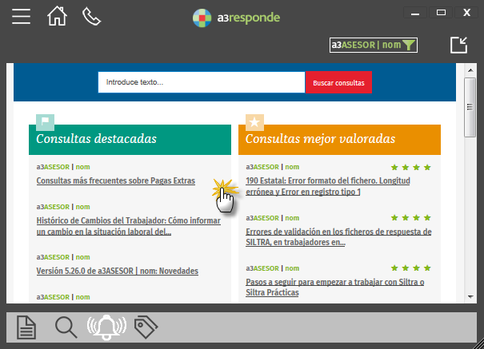
Task: Go to home via house icon
Action: click(x=57, y=16)
